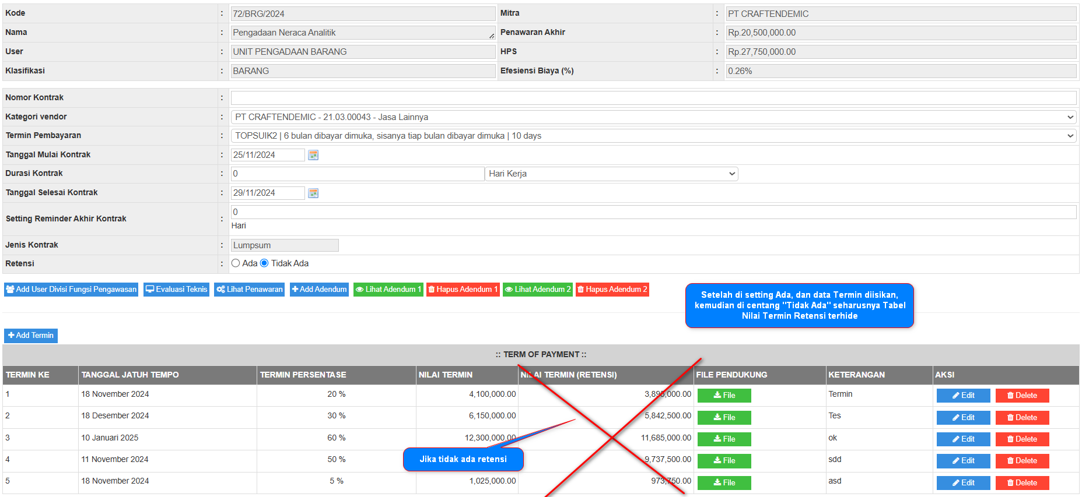The height and width of the screenshot is (497, 1082).
Task: Expand the Kategori vendor dropdown
Action: pyautogui.click(x=653, y=117)
